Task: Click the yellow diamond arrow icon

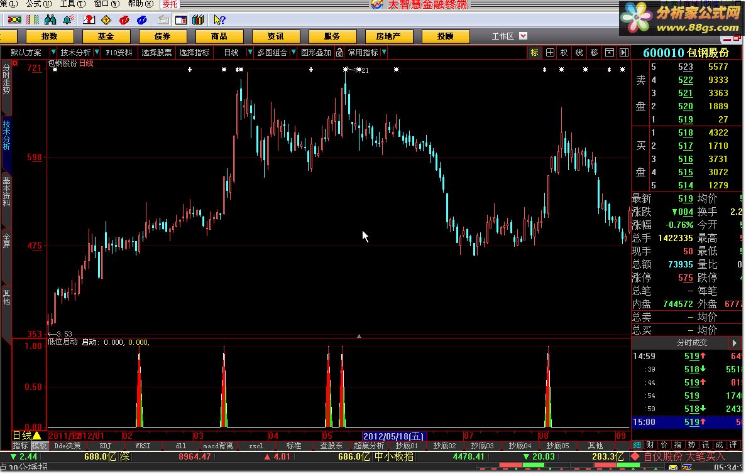Action: coord(107,20)
